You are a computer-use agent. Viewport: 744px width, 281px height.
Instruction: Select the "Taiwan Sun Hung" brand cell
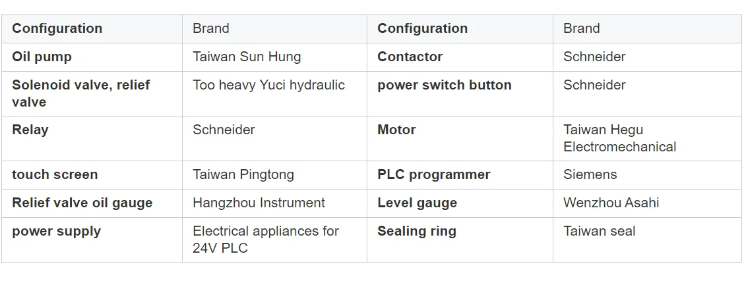click(x=247, y=57)
